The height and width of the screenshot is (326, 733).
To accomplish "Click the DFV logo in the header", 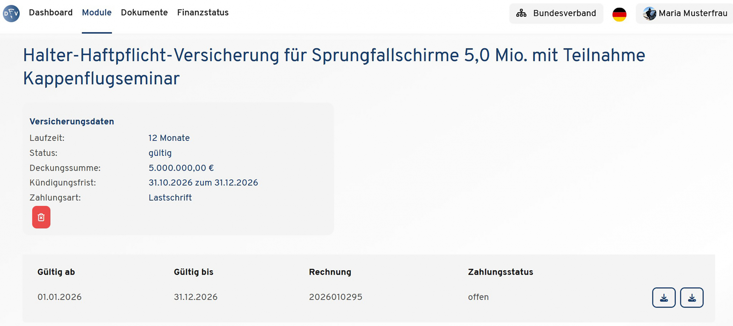I will [11, 14].
